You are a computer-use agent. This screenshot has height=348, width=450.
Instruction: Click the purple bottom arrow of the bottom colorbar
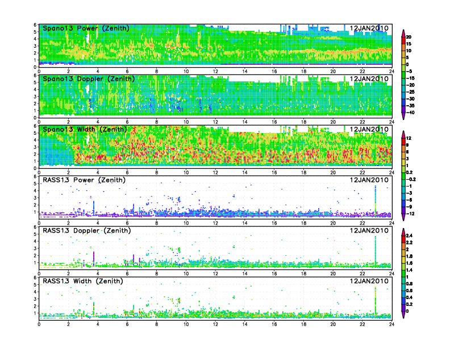[403, 314]
